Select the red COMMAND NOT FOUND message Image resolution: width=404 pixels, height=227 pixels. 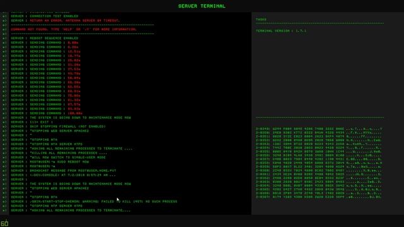click(x=74, y=30)
